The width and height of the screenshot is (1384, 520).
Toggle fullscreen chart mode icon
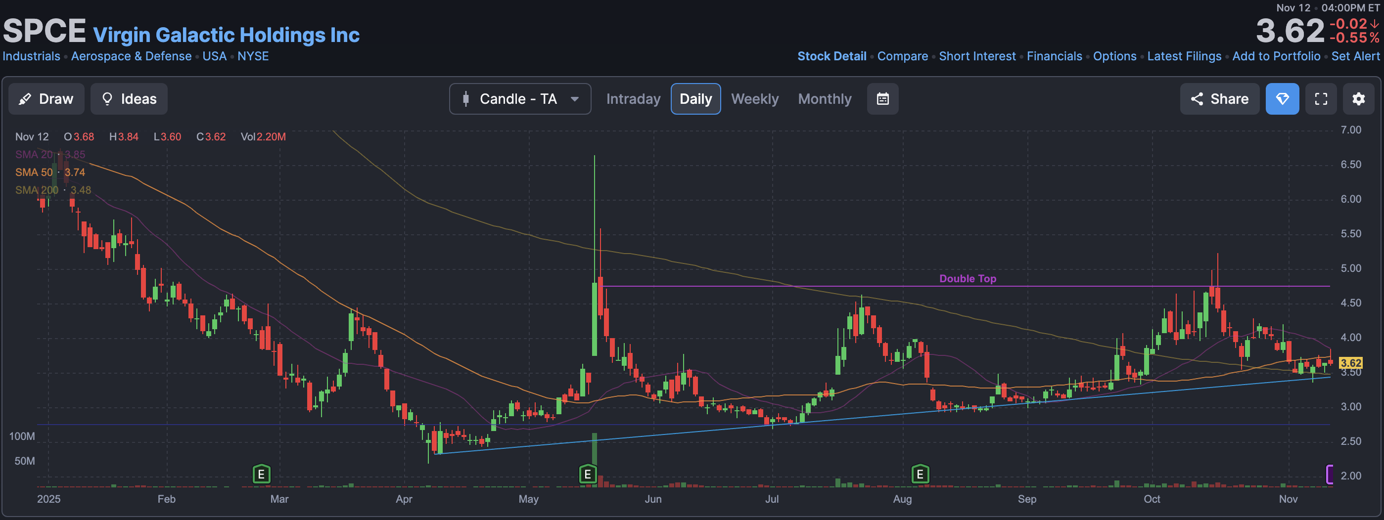pos(1321,99)
